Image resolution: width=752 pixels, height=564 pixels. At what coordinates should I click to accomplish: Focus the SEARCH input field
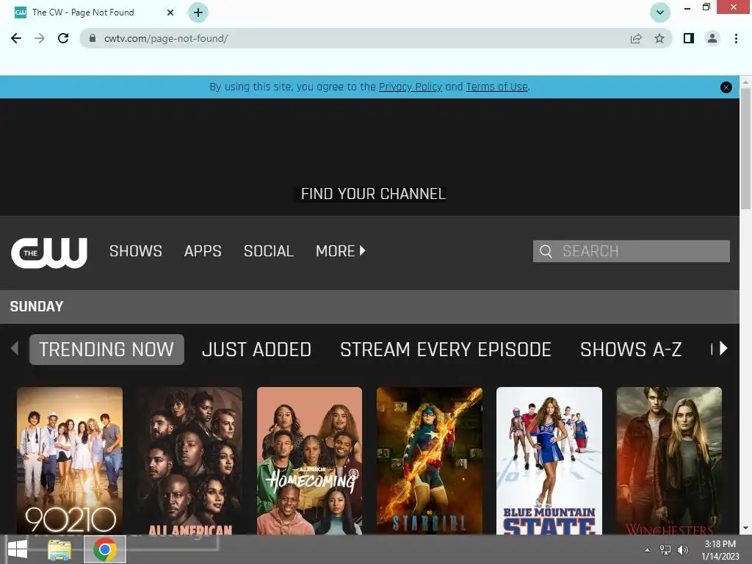[631, 251]
